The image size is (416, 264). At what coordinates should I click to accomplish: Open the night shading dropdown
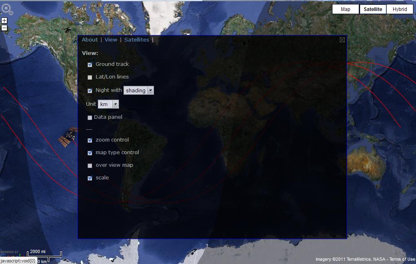[x=139, y=90]
